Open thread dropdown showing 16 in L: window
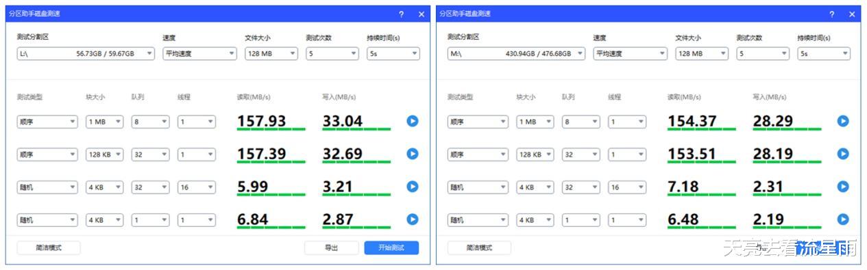This screenshot has width=867, height=270. pos(197,187)
